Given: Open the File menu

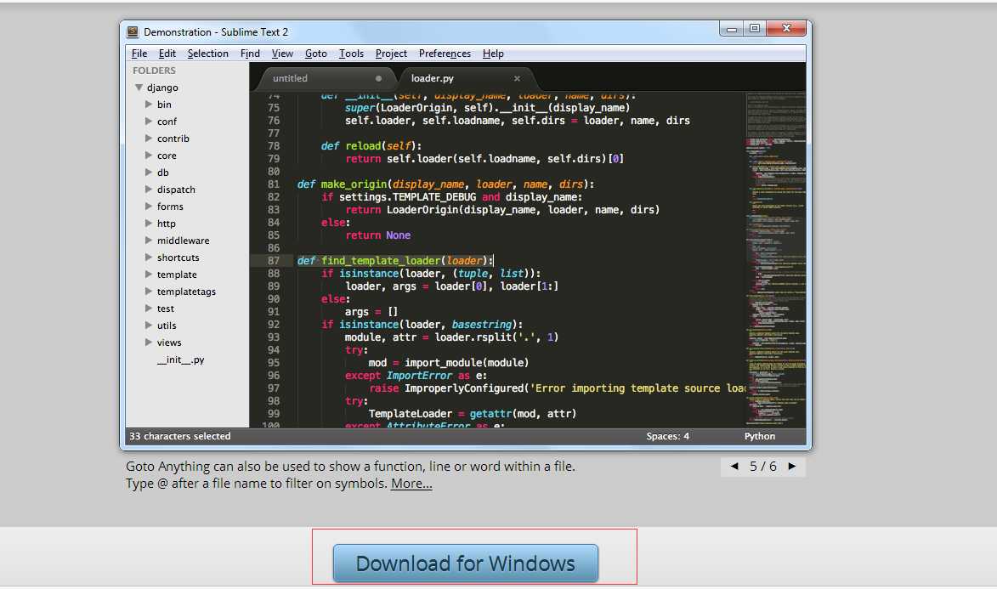Looking at the screenshot, I should (139, 54).
